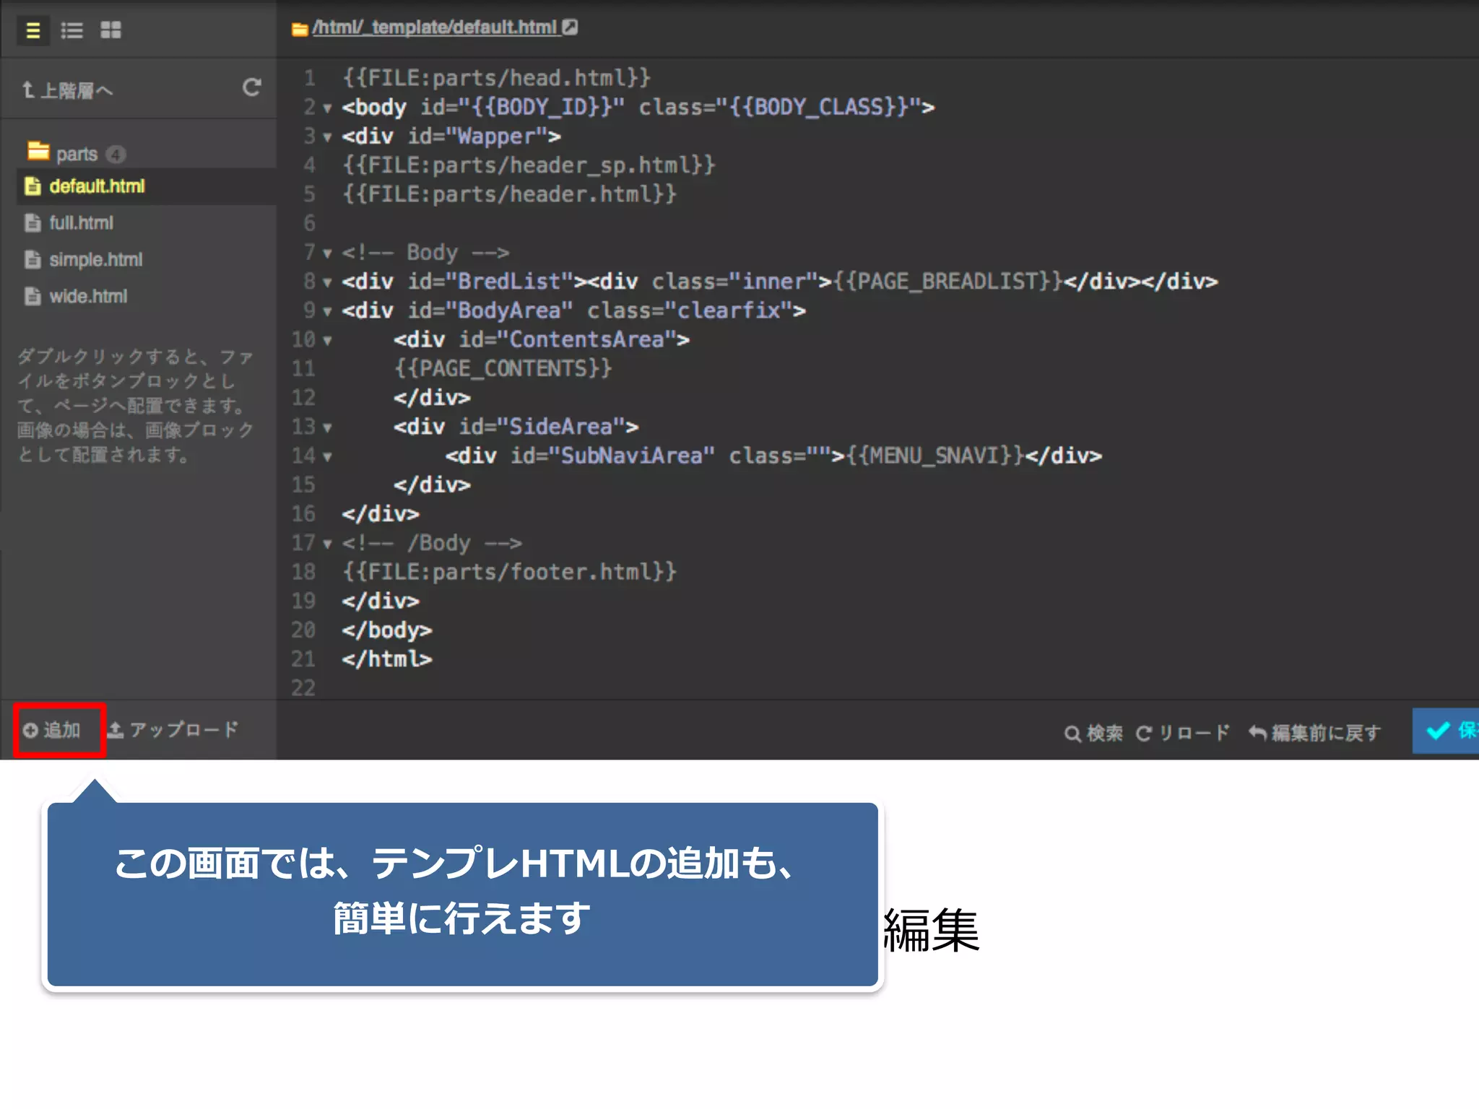This screenshot has width=1479, height=1109.
Task: Click the {{PAGE_CONTENTS}} code line
Action: [x=503, y=369]
